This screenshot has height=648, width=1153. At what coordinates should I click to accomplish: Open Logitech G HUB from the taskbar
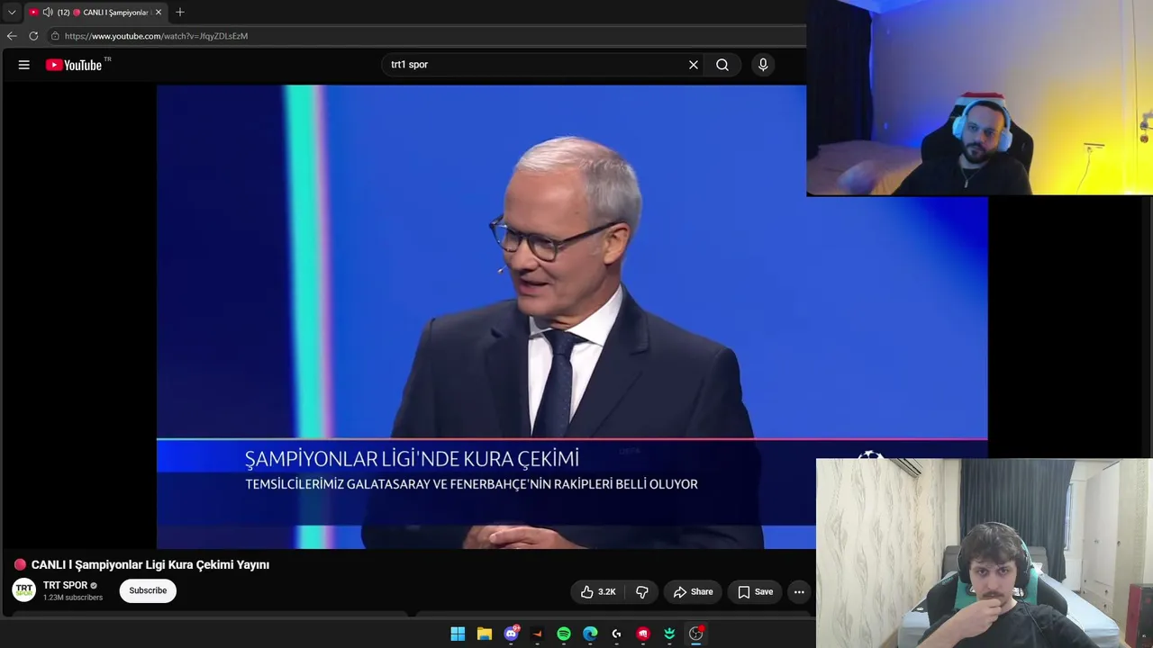(616, 634)
